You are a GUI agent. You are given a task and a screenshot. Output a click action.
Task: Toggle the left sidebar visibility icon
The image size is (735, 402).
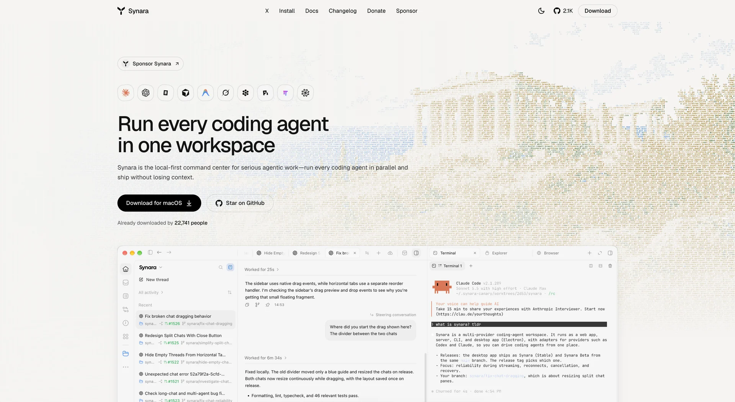coord(150,252)
